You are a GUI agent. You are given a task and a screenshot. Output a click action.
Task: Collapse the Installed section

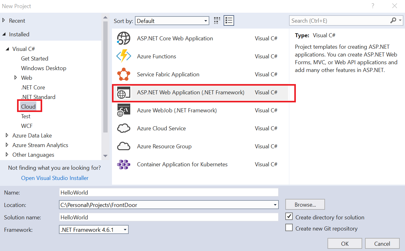(4, 34)
